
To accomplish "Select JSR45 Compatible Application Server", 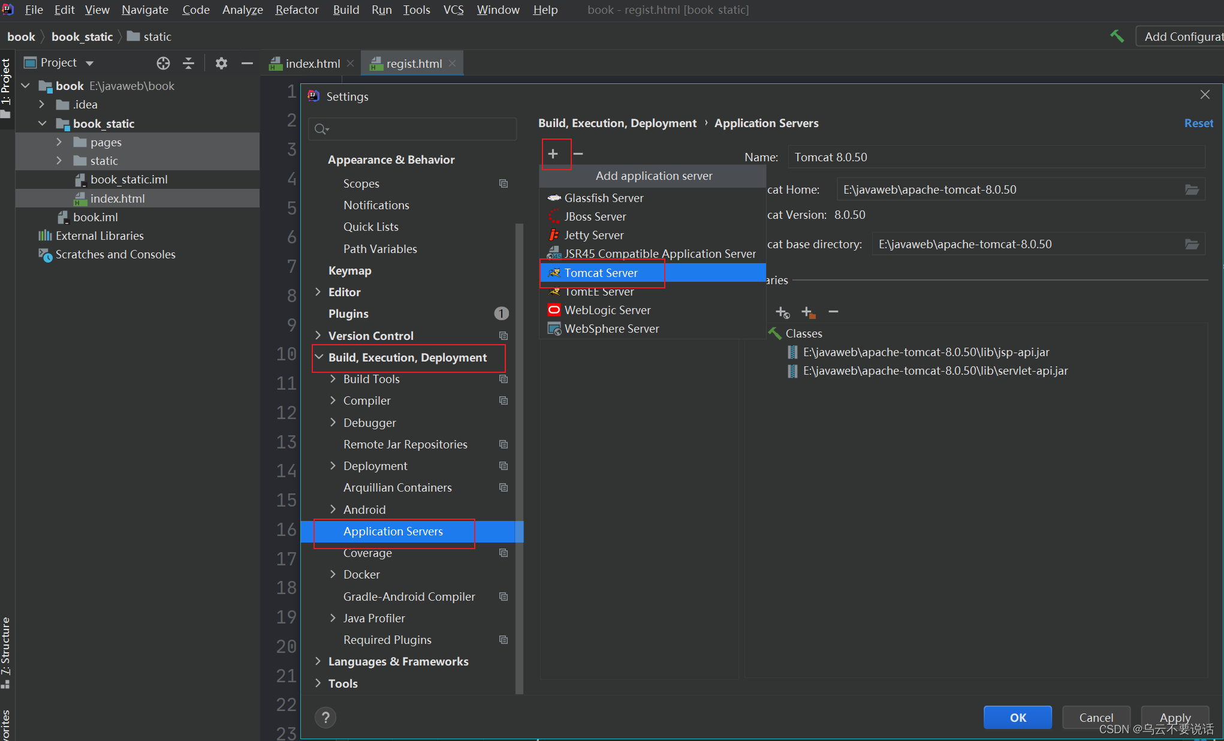I will pyautogui.click(x=653, y=254).
